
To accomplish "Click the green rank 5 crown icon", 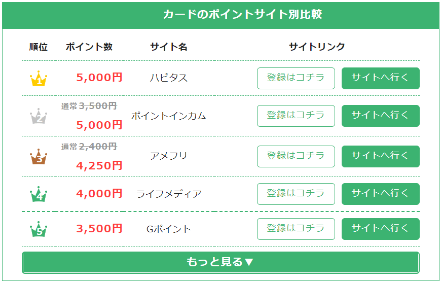I will (39, 229).
